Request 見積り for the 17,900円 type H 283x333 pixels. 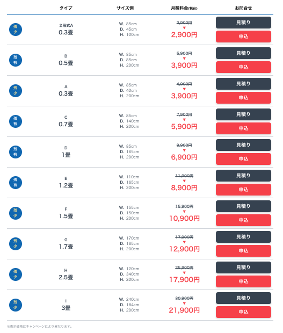coord(243,267)
